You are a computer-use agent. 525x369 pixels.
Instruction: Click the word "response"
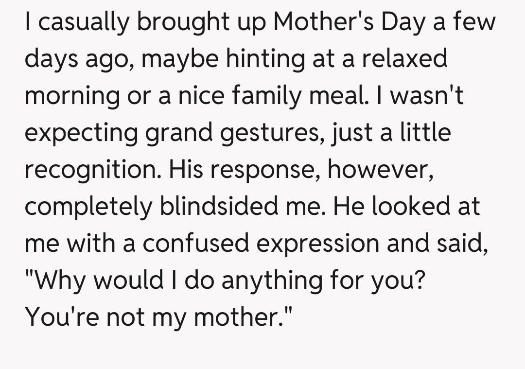(264, 170)
